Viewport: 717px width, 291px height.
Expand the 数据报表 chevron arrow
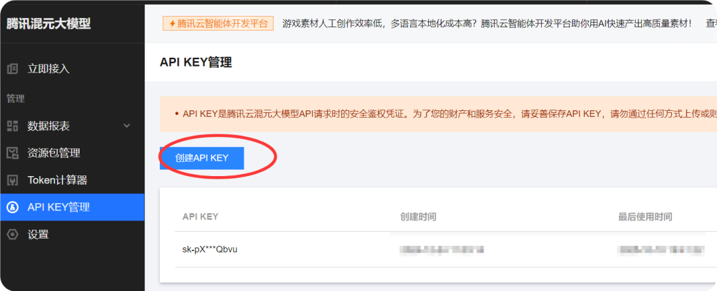[127, 126]
